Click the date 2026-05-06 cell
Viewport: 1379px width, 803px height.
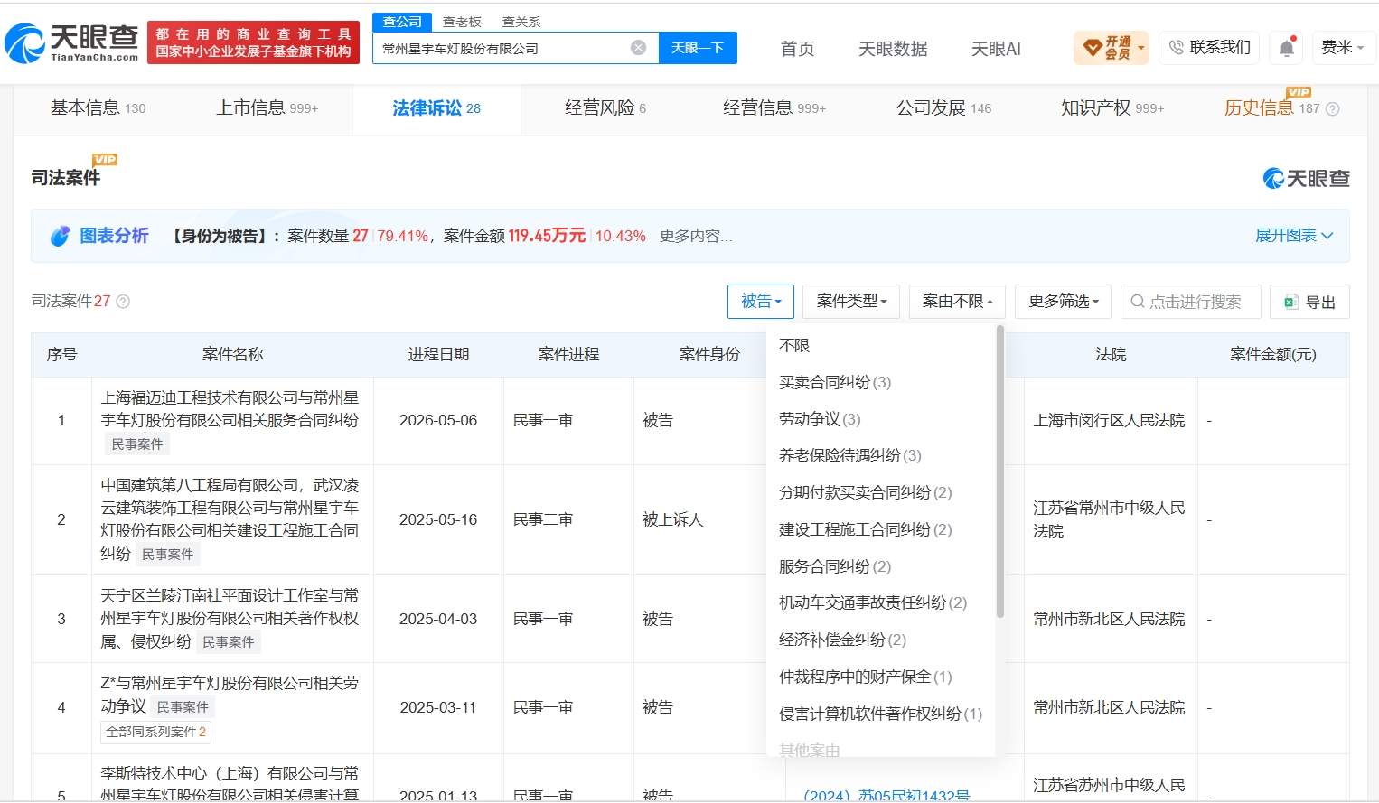click(438, 421)
